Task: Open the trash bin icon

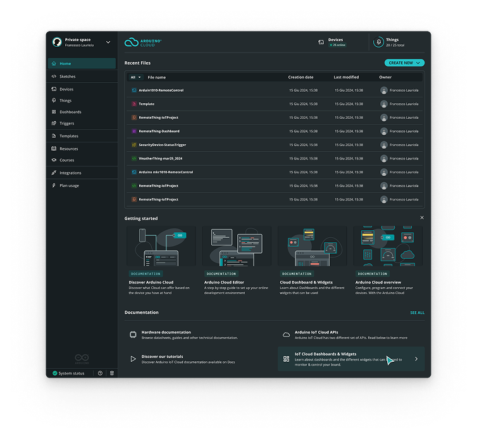Action: [x=111, y=373]
